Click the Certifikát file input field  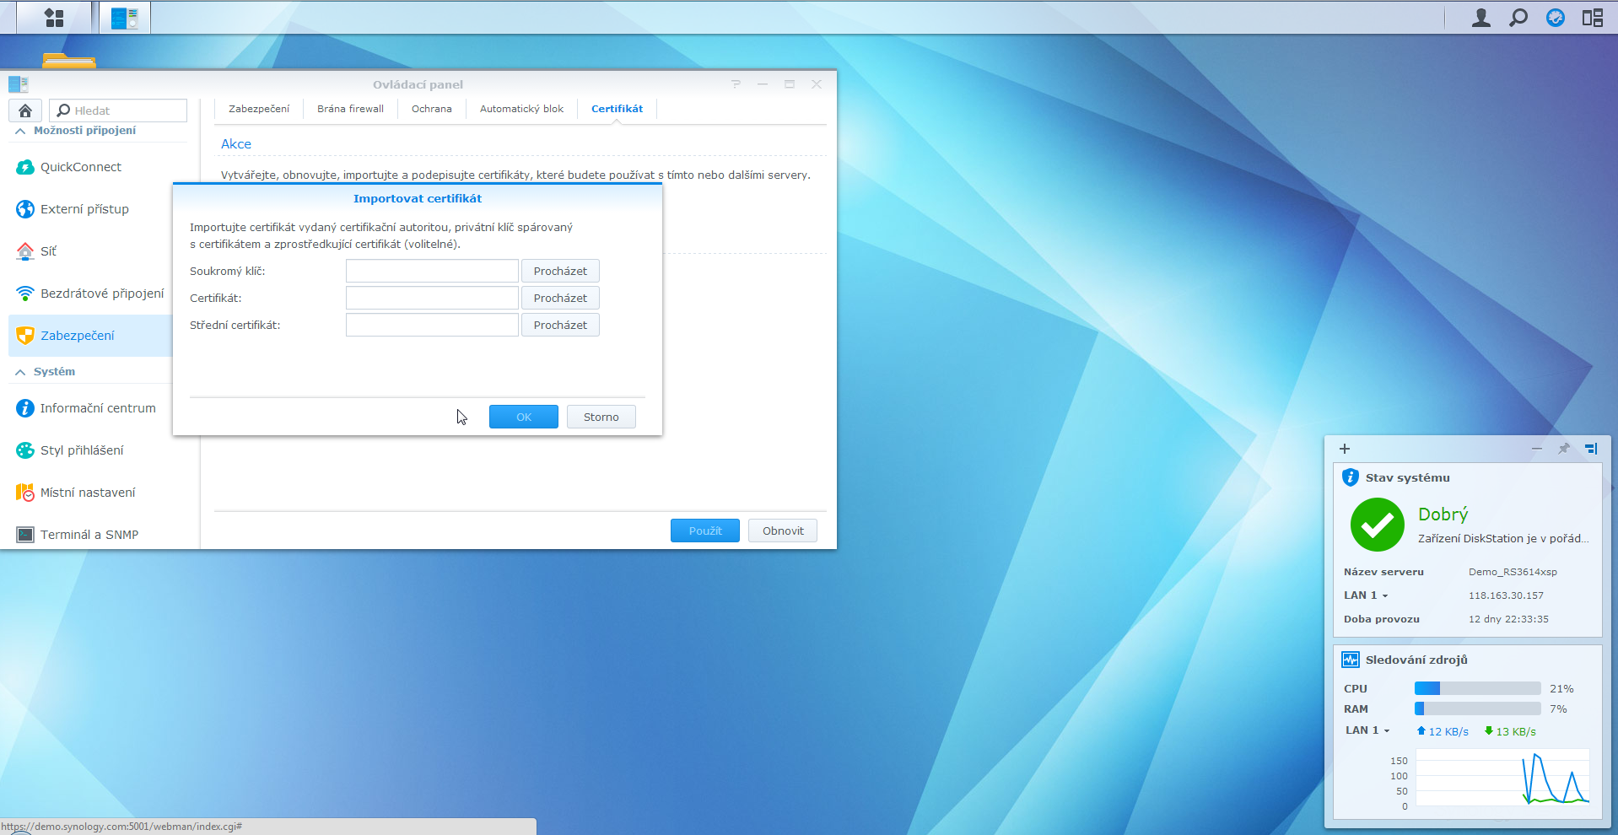click(432, 298)
